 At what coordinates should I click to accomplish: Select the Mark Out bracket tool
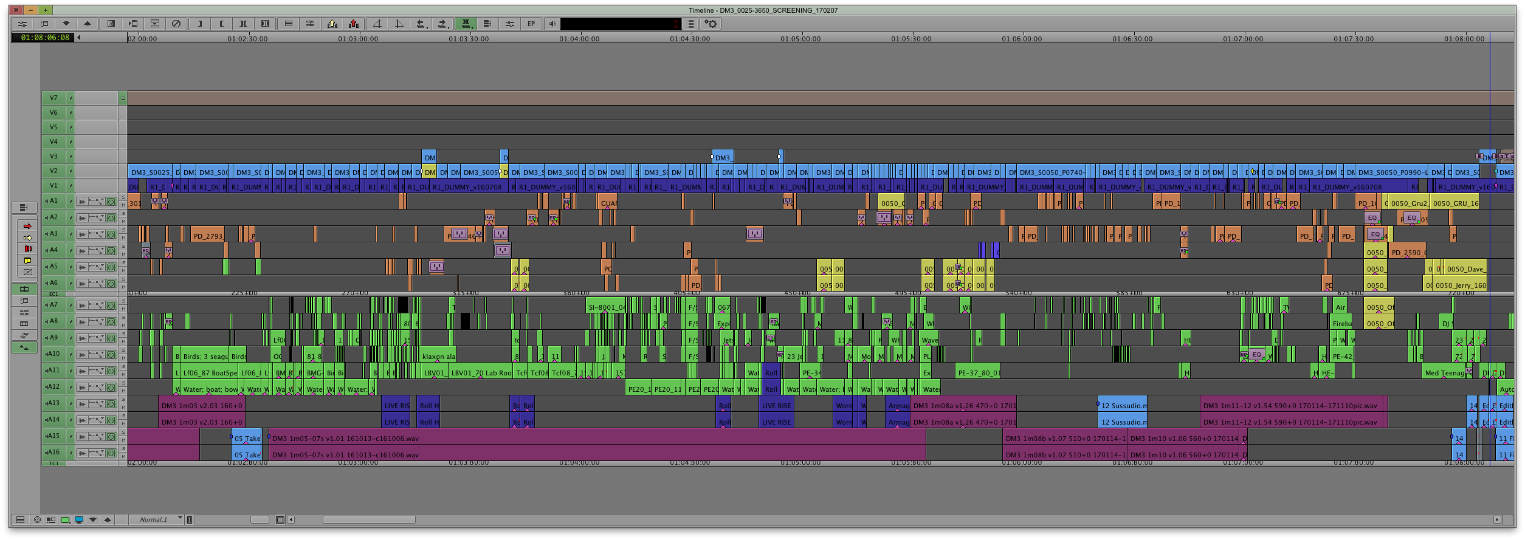(221, 24)
